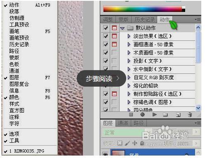Image resolution: width=205 pixels, height=158 pixels.
Task: Create a new action set folder icon
Action: coord(165,114)
